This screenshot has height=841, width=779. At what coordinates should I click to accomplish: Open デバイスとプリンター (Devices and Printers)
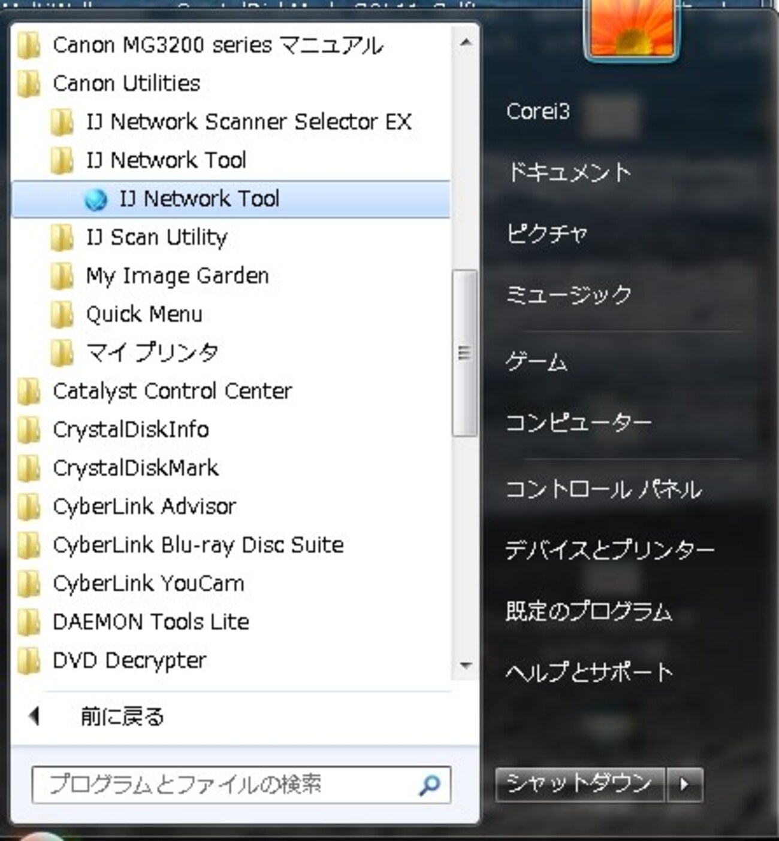coord(610,550)
